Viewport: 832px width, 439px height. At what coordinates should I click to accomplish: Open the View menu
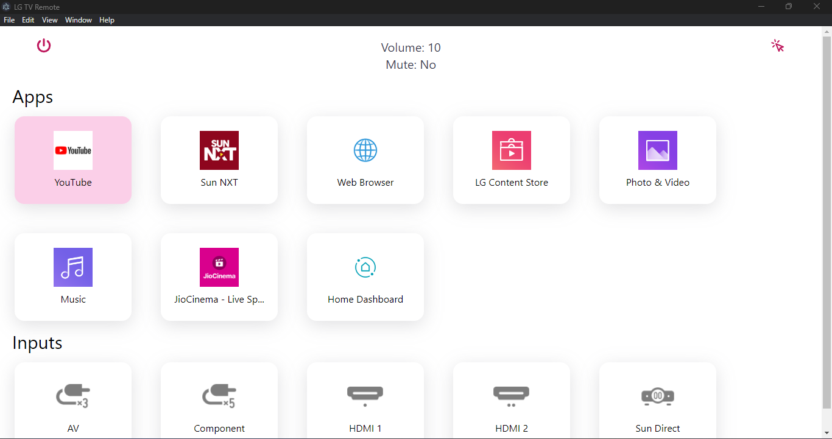[50, 20]
